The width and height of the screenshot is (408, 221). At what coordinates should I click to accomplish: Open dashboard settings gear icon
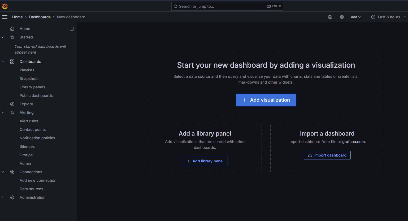(x=342, y=17)
